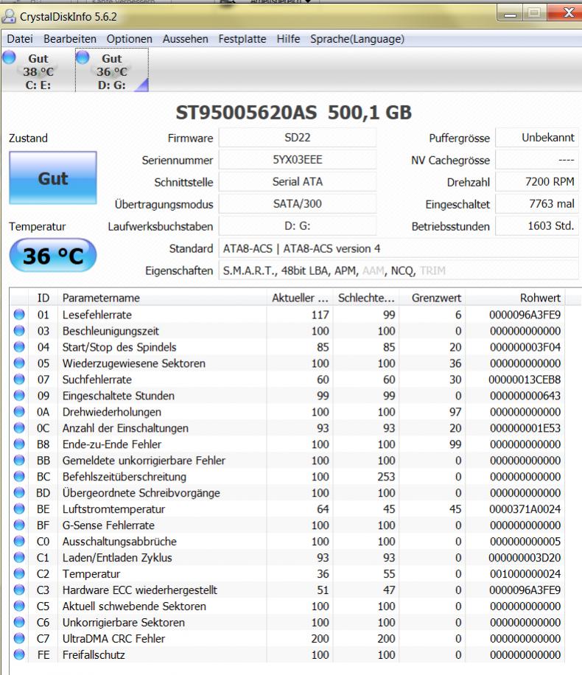Click the 36 °C temperature button
582x675 pixels.
53,255
